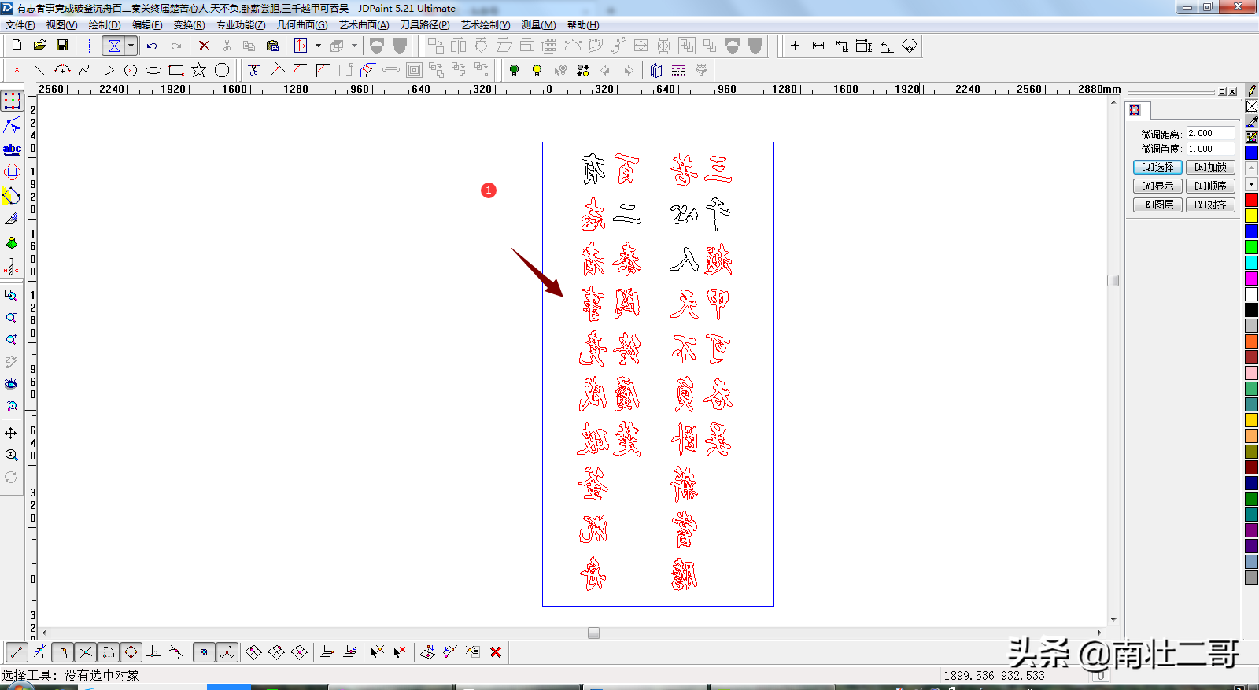Viewport: 1259px width, 690px height.
Task: Click the green light bulb icon
Action: 514,70
